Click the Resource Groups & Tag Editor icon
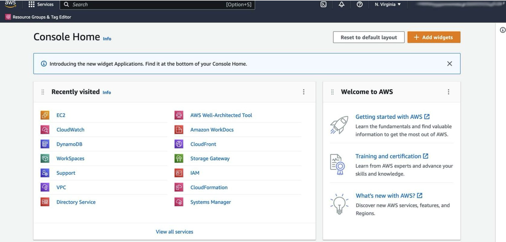 (x=8, y=17)
